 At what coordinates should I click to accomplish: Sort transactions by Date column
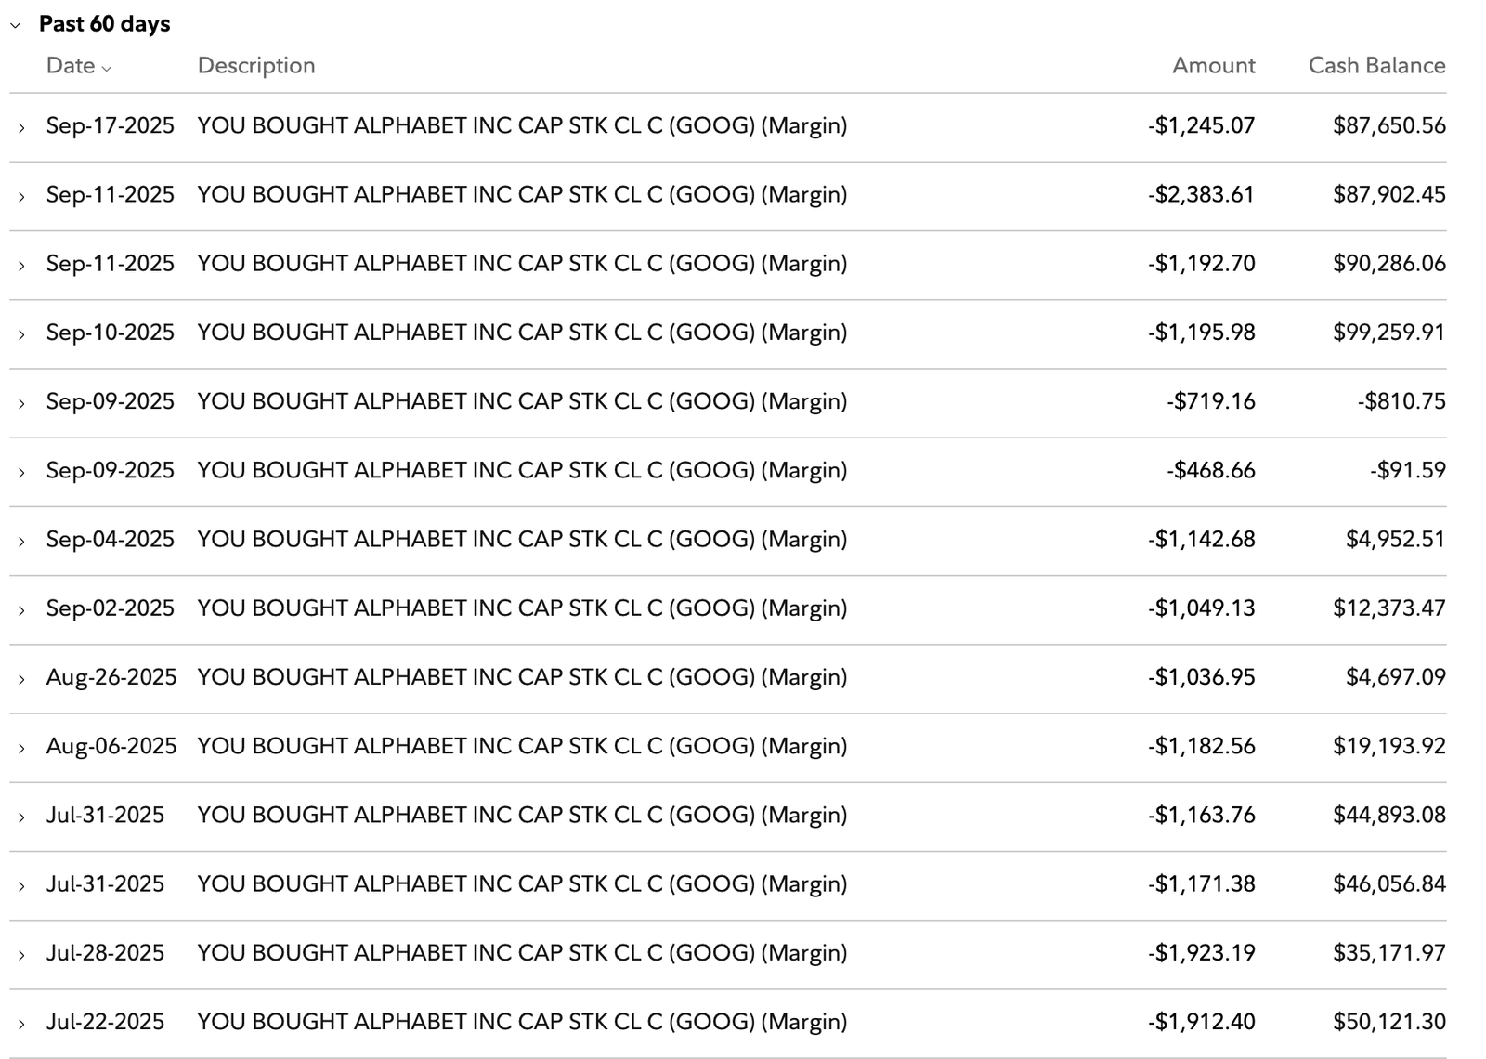[x=78, y=66]
